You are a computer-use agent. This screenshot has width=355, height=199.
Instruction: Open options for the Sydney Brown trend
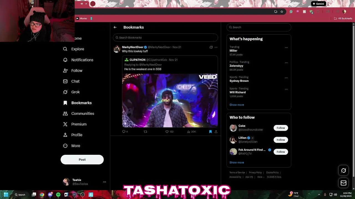point(286,78)
